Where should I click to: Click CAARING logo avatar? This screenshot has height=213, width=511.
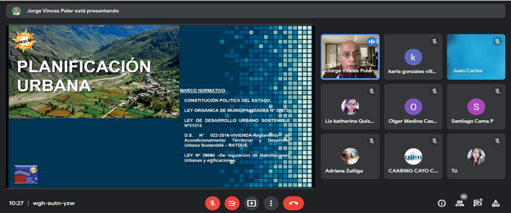413,157
